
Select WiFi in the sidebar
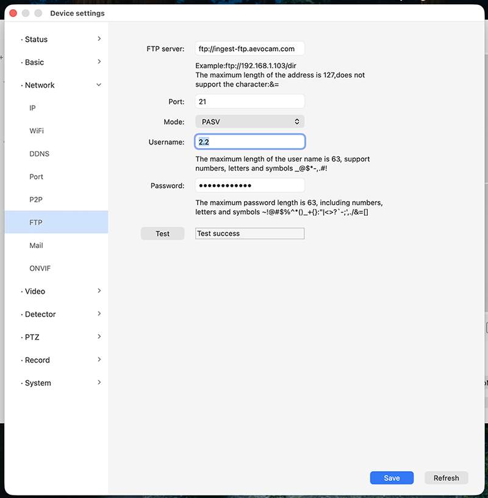click(x=37, y=131)
